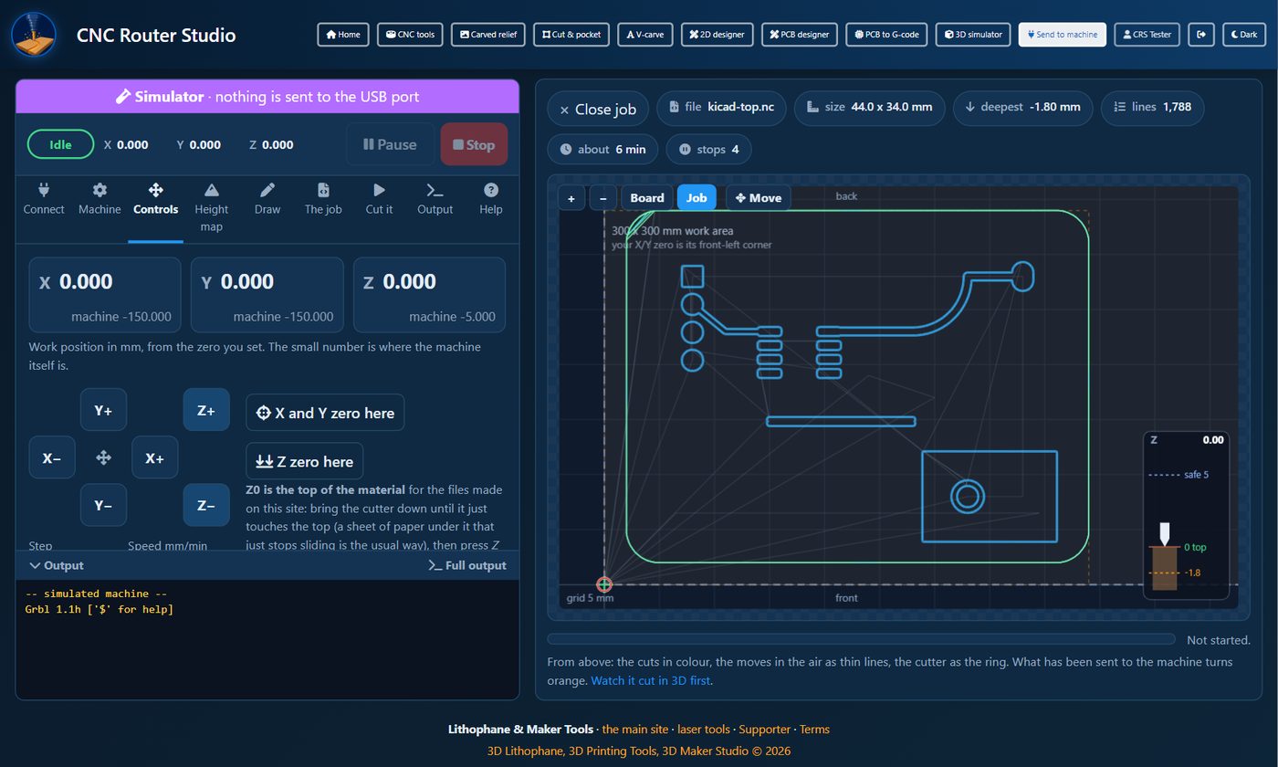Open the Output terminal tab

(x=435, y=199)
